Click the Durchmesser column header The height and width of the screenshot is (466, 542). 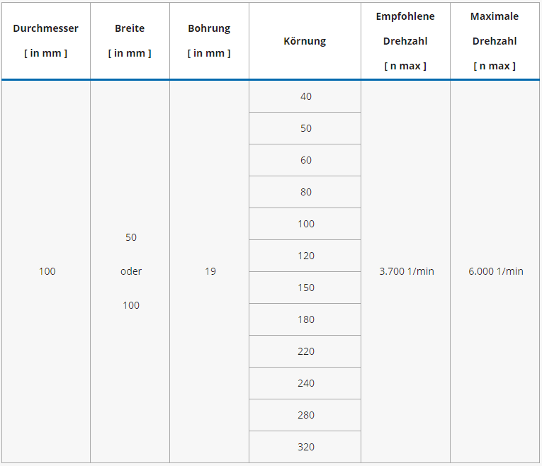pos(46,40)
